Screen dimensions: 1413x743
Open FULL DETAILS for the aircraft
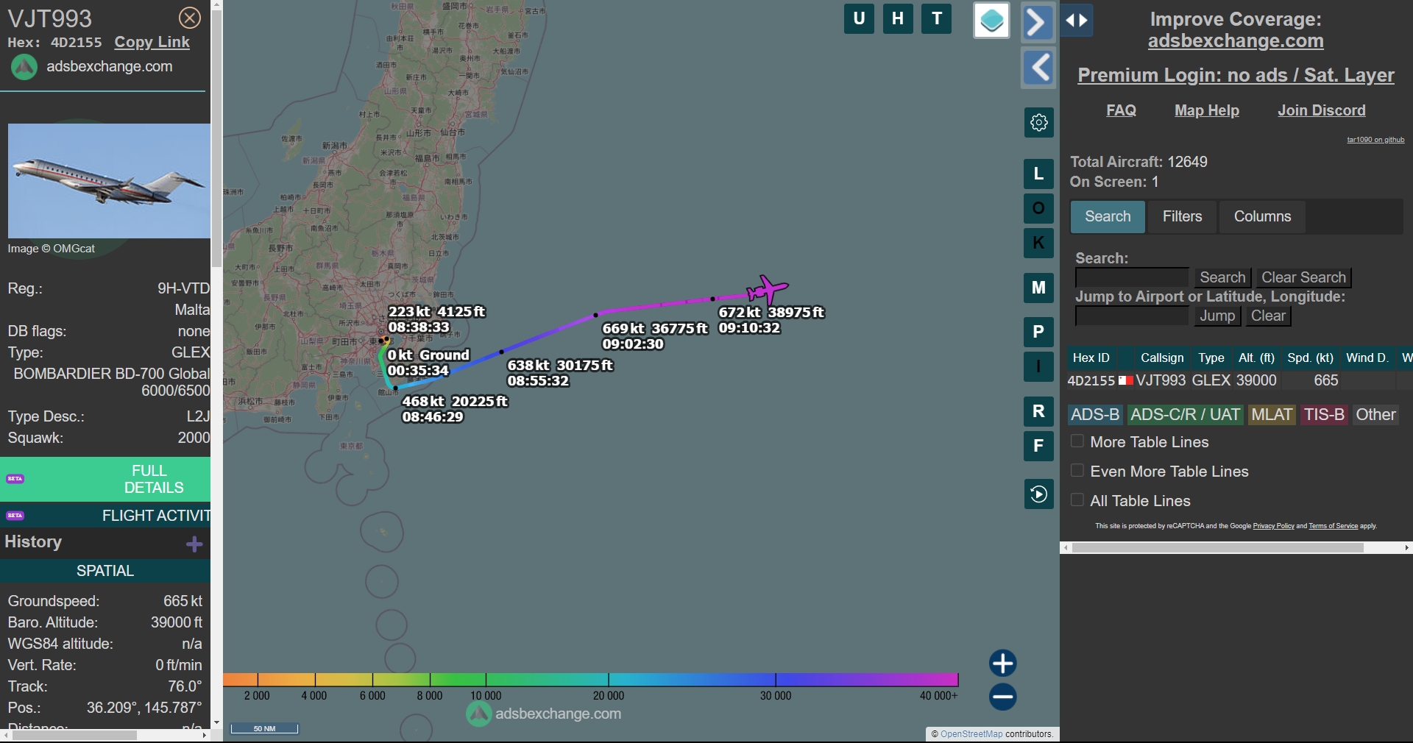105,479
